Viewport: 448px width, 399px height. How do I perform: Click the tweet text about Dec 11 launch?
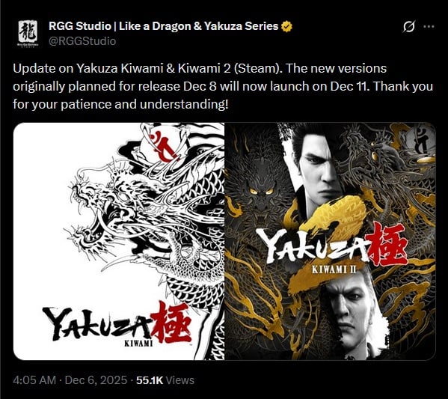click(223, 86)
